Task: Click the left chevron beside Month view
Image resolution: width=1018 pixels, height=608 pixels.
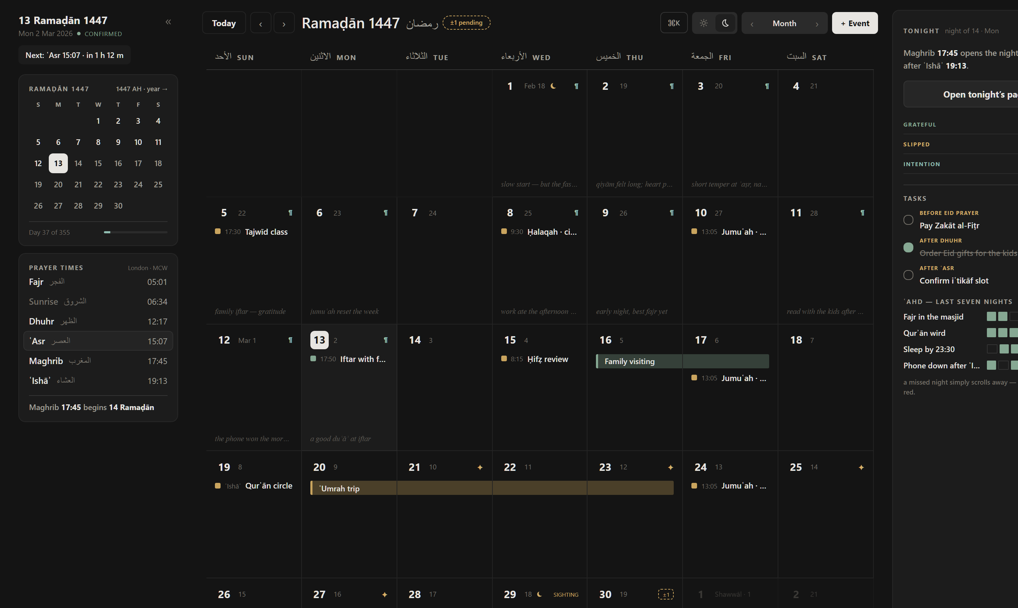Action: (x=752, y=24)
